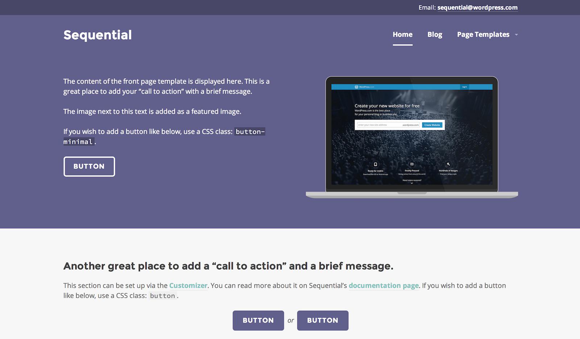Click the WordPress logo in the laptop screen
580x339 pixels.
(x=357, y=87)
